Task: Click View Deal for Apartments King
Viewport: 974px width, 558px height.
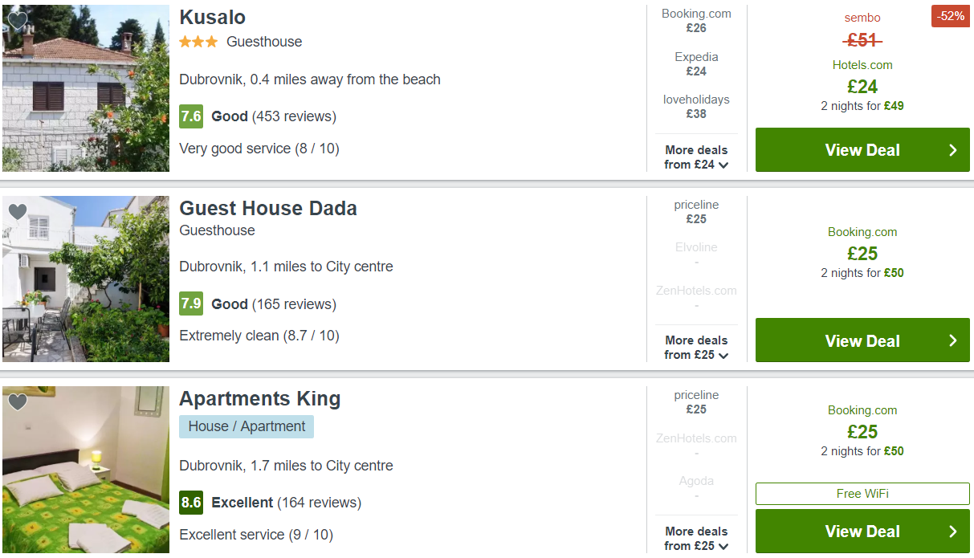Action: coord(862,531)
